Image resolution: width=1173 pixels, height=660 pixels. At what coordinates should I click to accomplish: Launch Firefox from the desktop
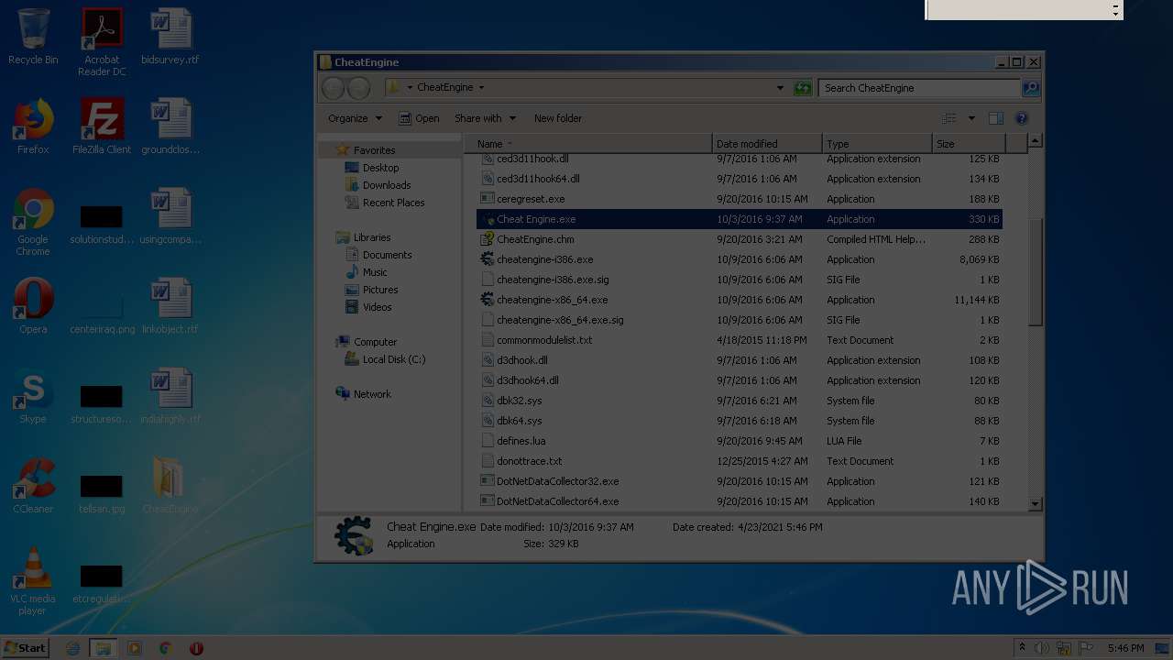pos(33,126)
